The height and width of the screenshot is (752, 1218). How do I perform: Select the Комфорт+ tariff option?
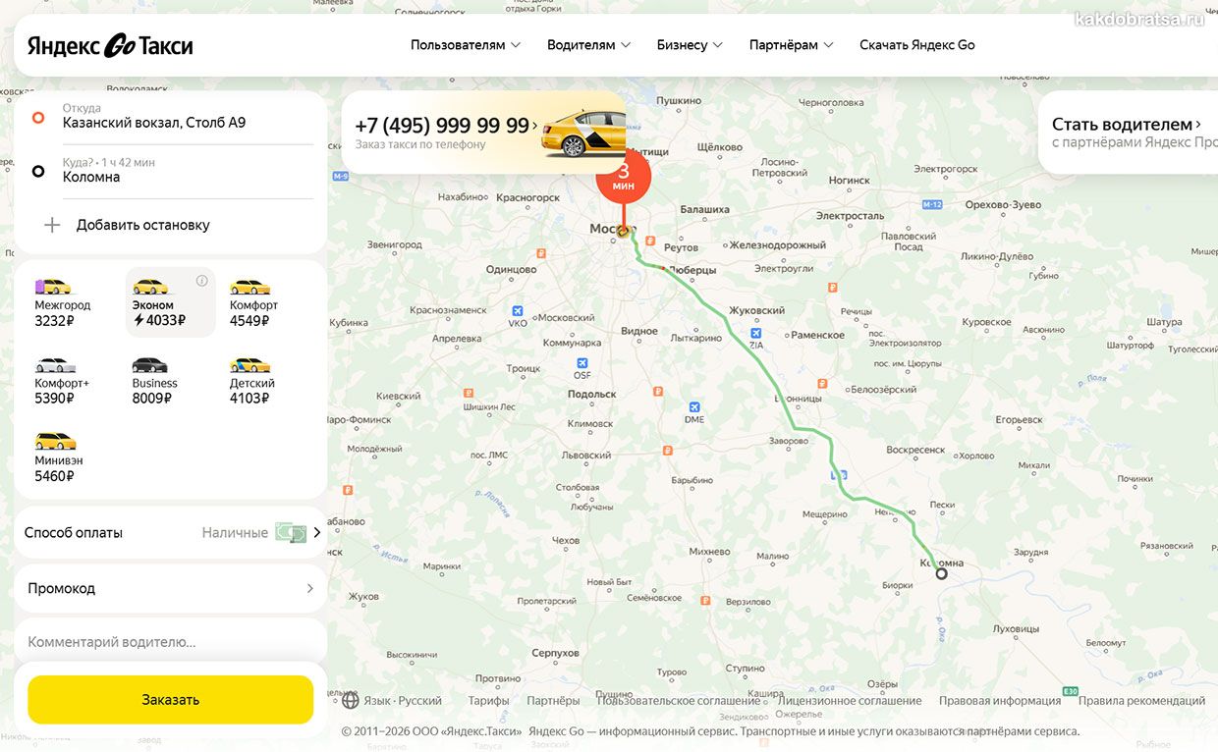[62, 381]
